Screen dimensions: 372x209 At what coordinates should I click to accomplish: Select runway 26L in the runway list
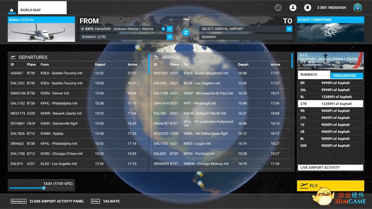[x=330, y=90]
